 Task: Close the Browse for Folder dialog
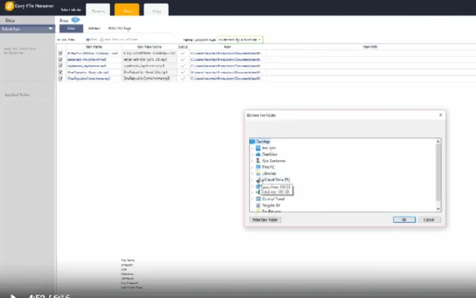coord(441,115)
